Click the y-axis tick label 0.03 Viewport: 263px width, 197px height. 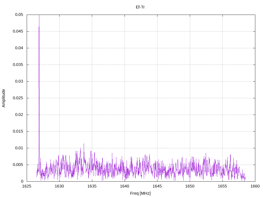pos(19,81)
